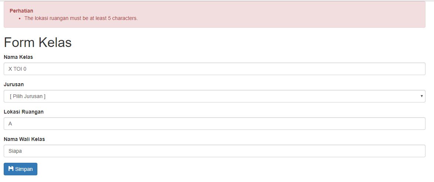Click the 'Nama Wali Kelas' field label
This screenshot has height=182, width=434.
coord(24,139)
